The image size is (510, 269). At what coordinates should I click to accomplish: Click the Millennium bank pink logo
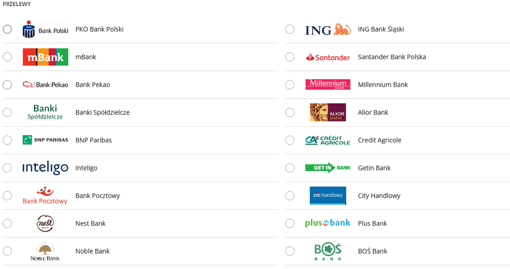coord(328,85)
